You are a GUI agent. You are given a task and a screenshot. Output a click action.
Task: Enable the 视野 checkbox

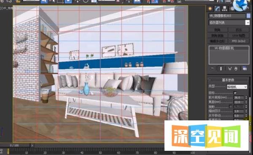coord(231,106)
